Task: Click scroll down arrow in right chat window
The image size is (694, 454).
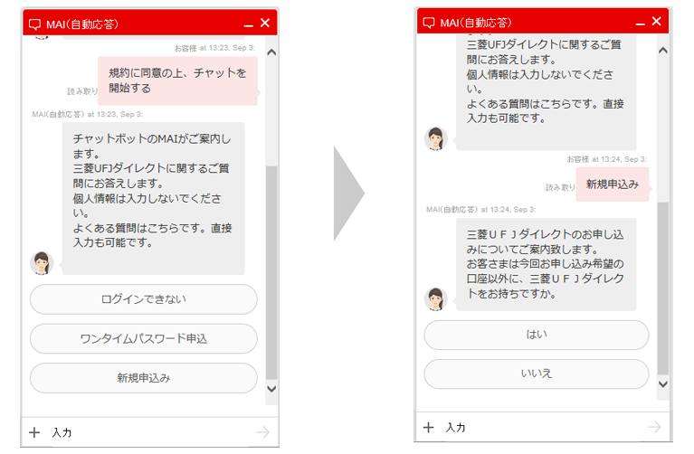Action: [663, 384]
